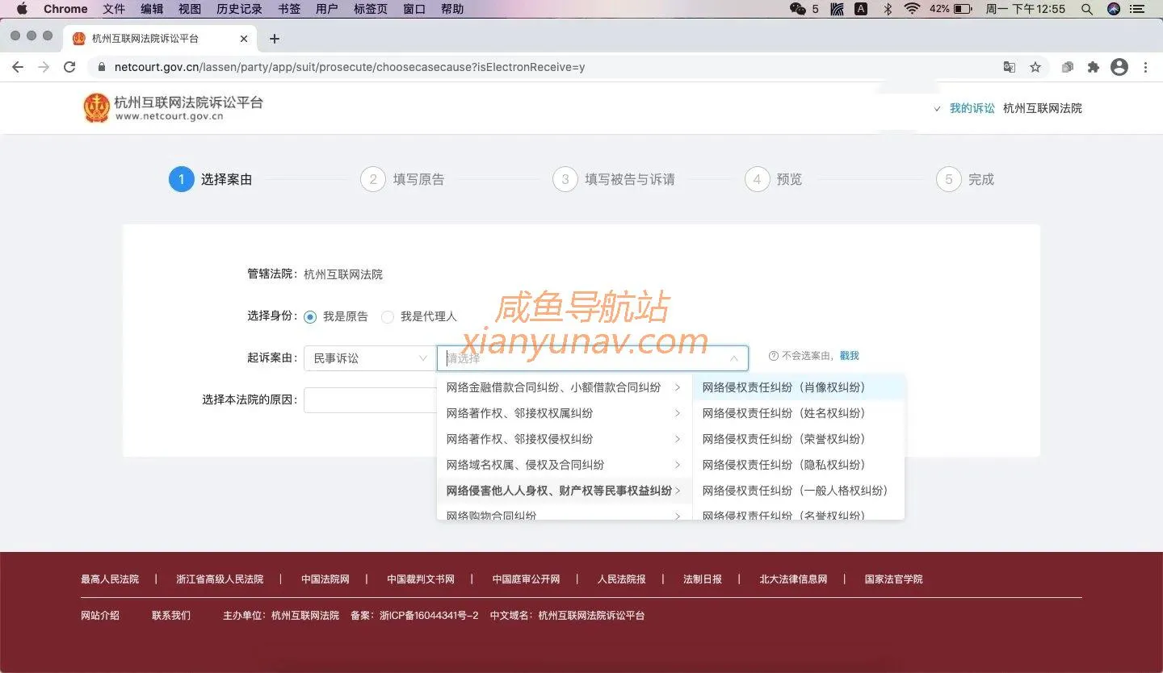Click the Google Translate icon in address bar
Image resolution: width=1163 pixels, height=673 pixels.
[x=1009, y=67]
